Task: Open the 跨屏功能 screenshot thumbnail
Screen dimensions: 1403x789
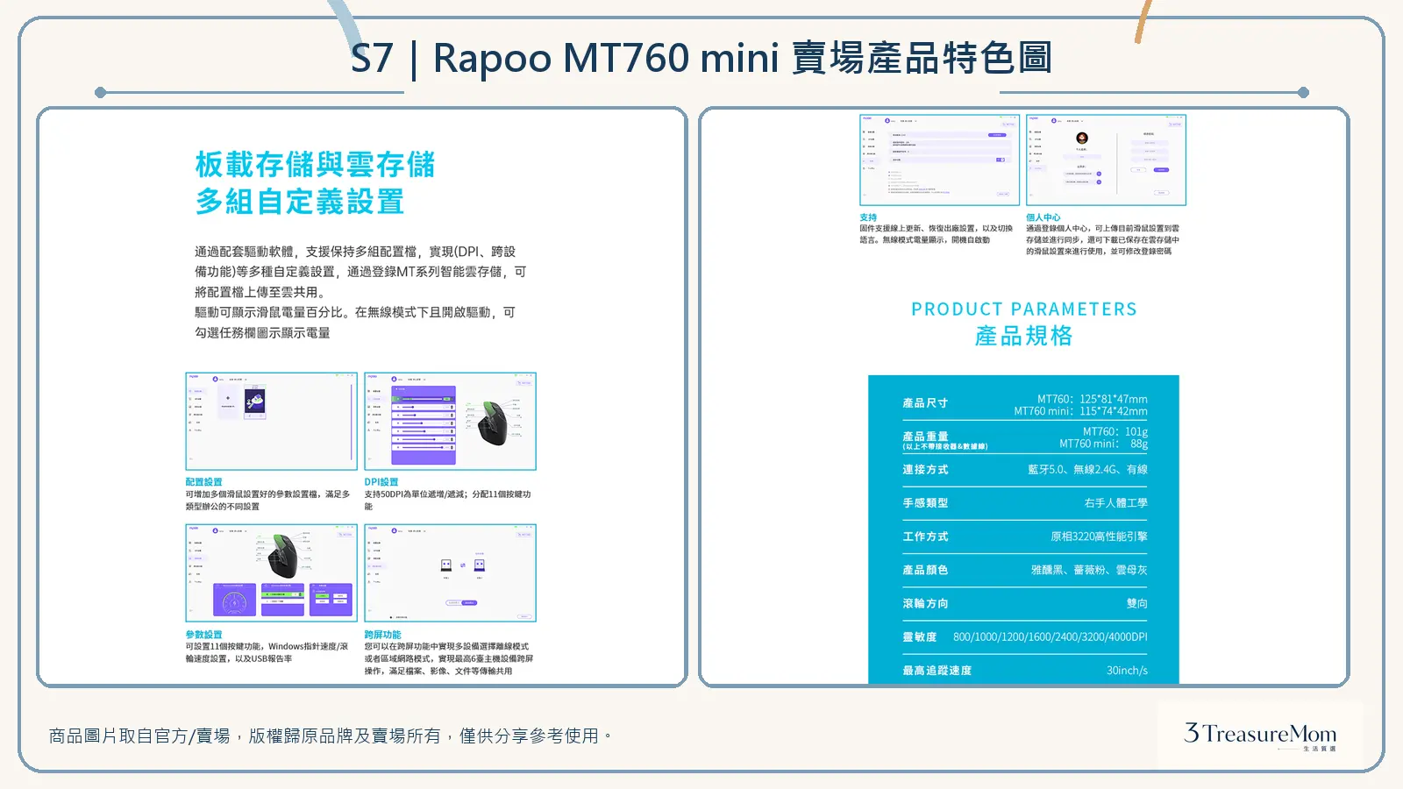Action: click(450, 573)
